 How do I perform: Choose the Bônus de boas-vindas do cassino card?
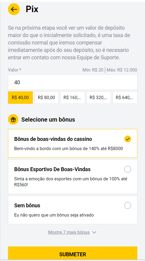(73, 143)
